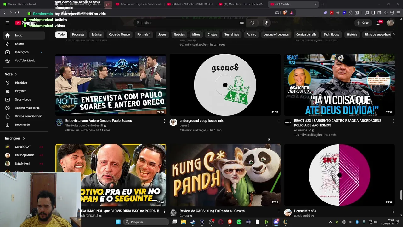Open the on-screen keyboard in search bar
Viewport: 403px width, 227px height.
pos(241,23)
